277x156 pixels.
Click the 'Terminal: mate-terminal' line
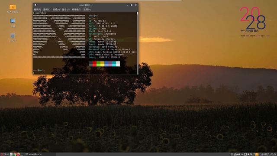103,47
